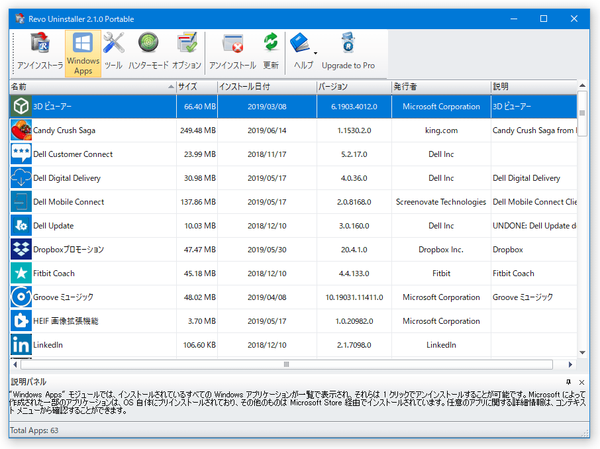Click the 2019/06/14 install date cell

pyautogui.click(x=267, y=130)
